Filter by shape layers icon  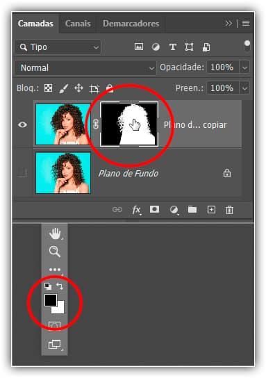click(189, 47)
